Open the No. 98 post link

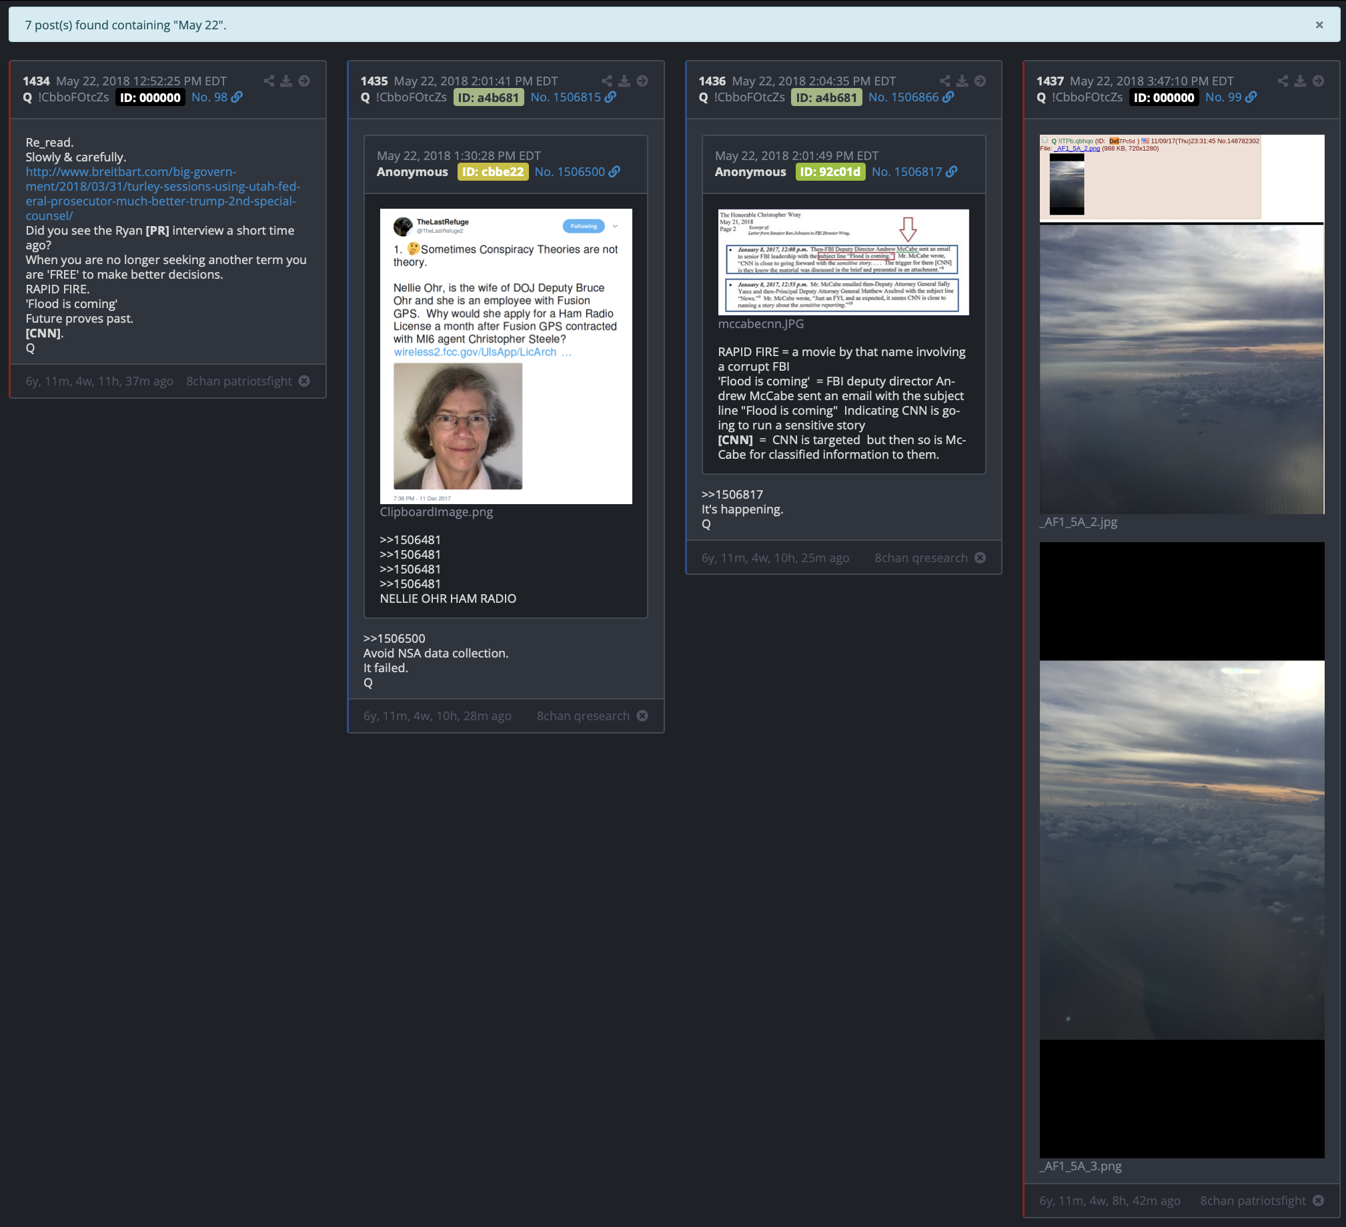[x=217, y=97]
